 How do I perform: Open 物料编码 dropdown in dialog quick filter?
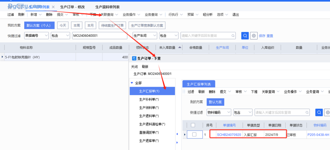(x=228, y=112)
